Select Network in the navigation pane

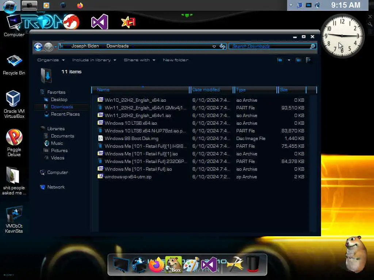[x=56, y=187]
